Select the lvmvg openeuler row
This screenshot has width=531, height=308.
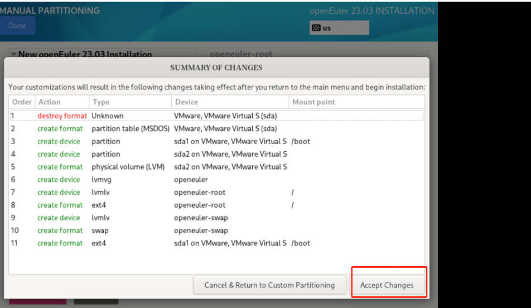216,179
